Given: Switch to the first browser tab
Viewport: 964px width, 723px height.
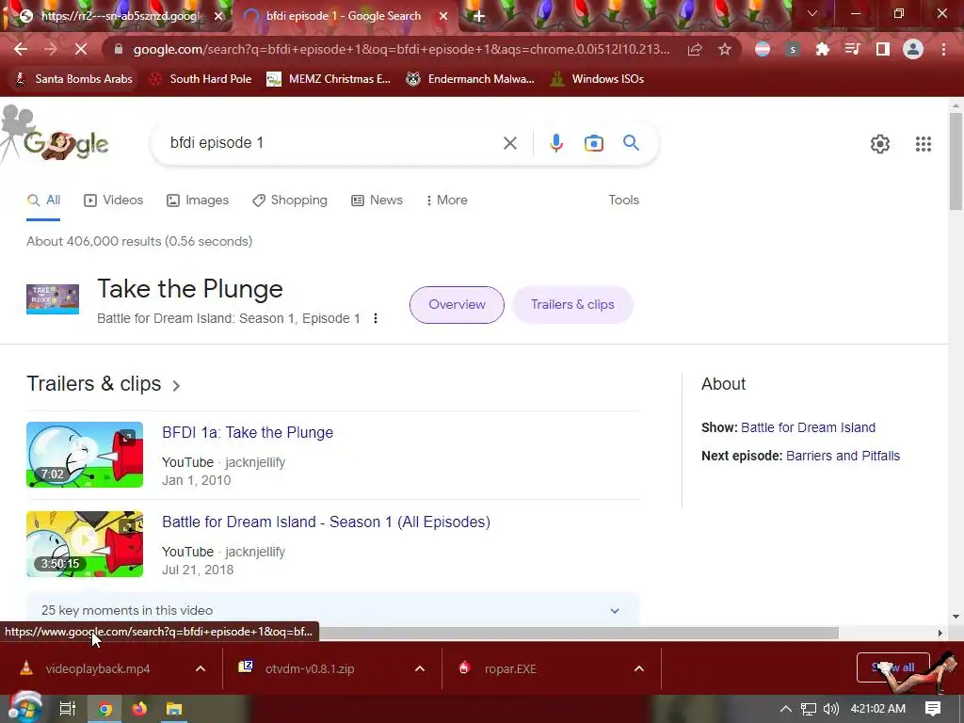Looking at the screenshot, I should tap(117, 17).
